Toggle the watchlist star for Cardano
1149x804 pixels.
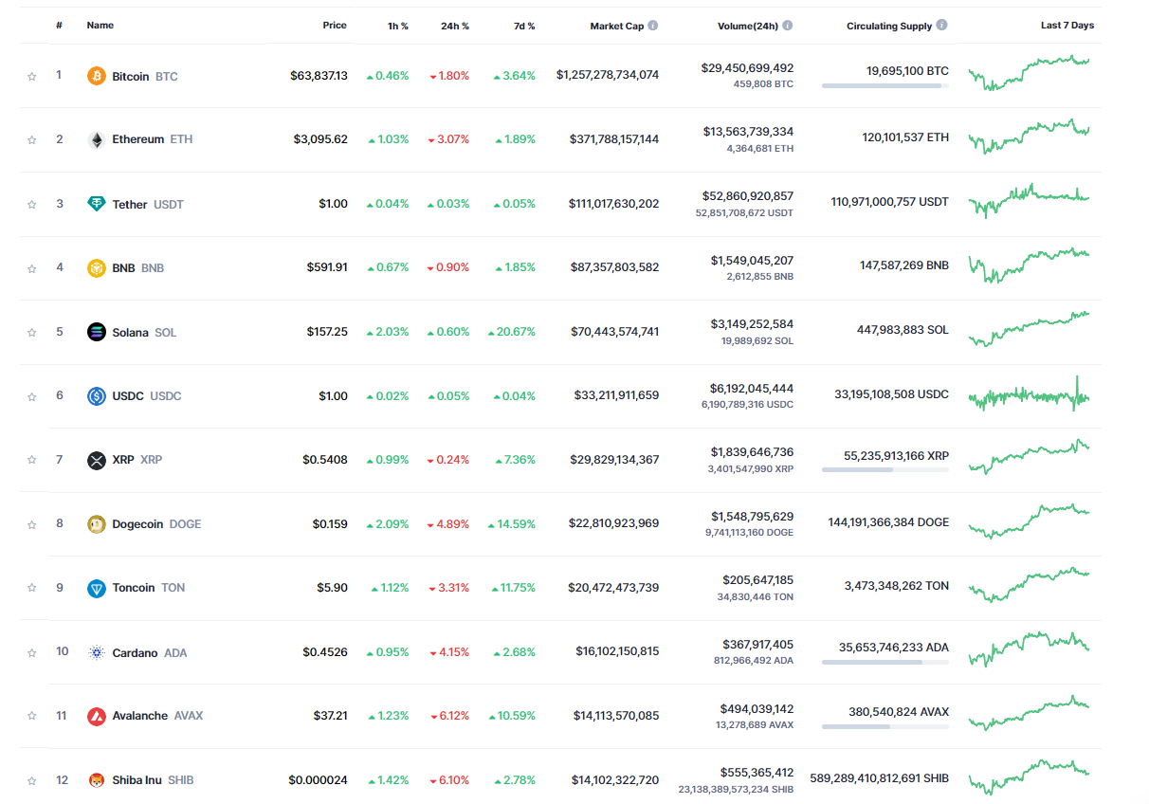tap(32, 652)
